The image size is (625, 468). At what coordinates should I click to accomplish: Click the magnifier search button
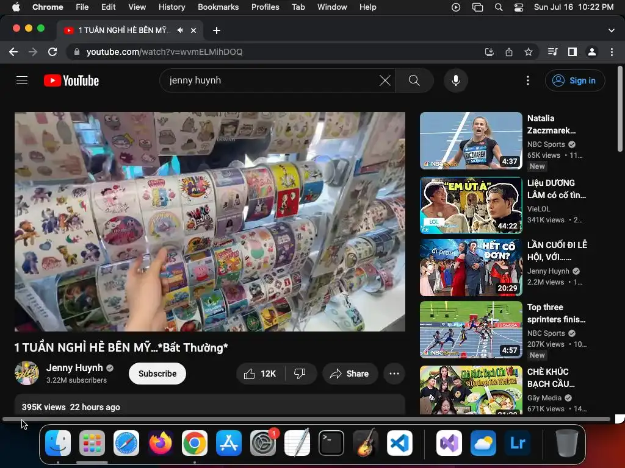[x=414, y=80]
